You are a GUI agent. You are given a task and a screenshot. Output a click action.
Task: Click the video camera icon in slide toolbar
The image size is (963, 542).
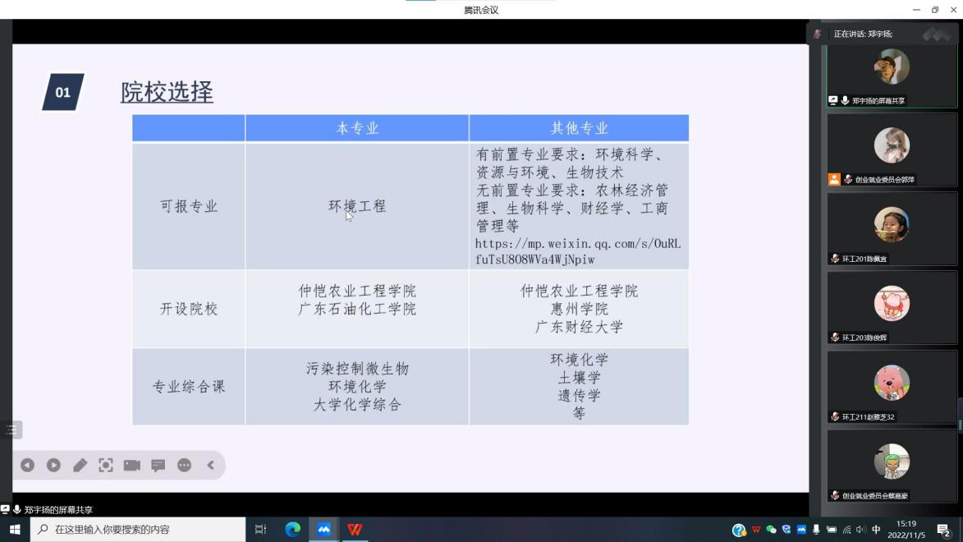132,465
